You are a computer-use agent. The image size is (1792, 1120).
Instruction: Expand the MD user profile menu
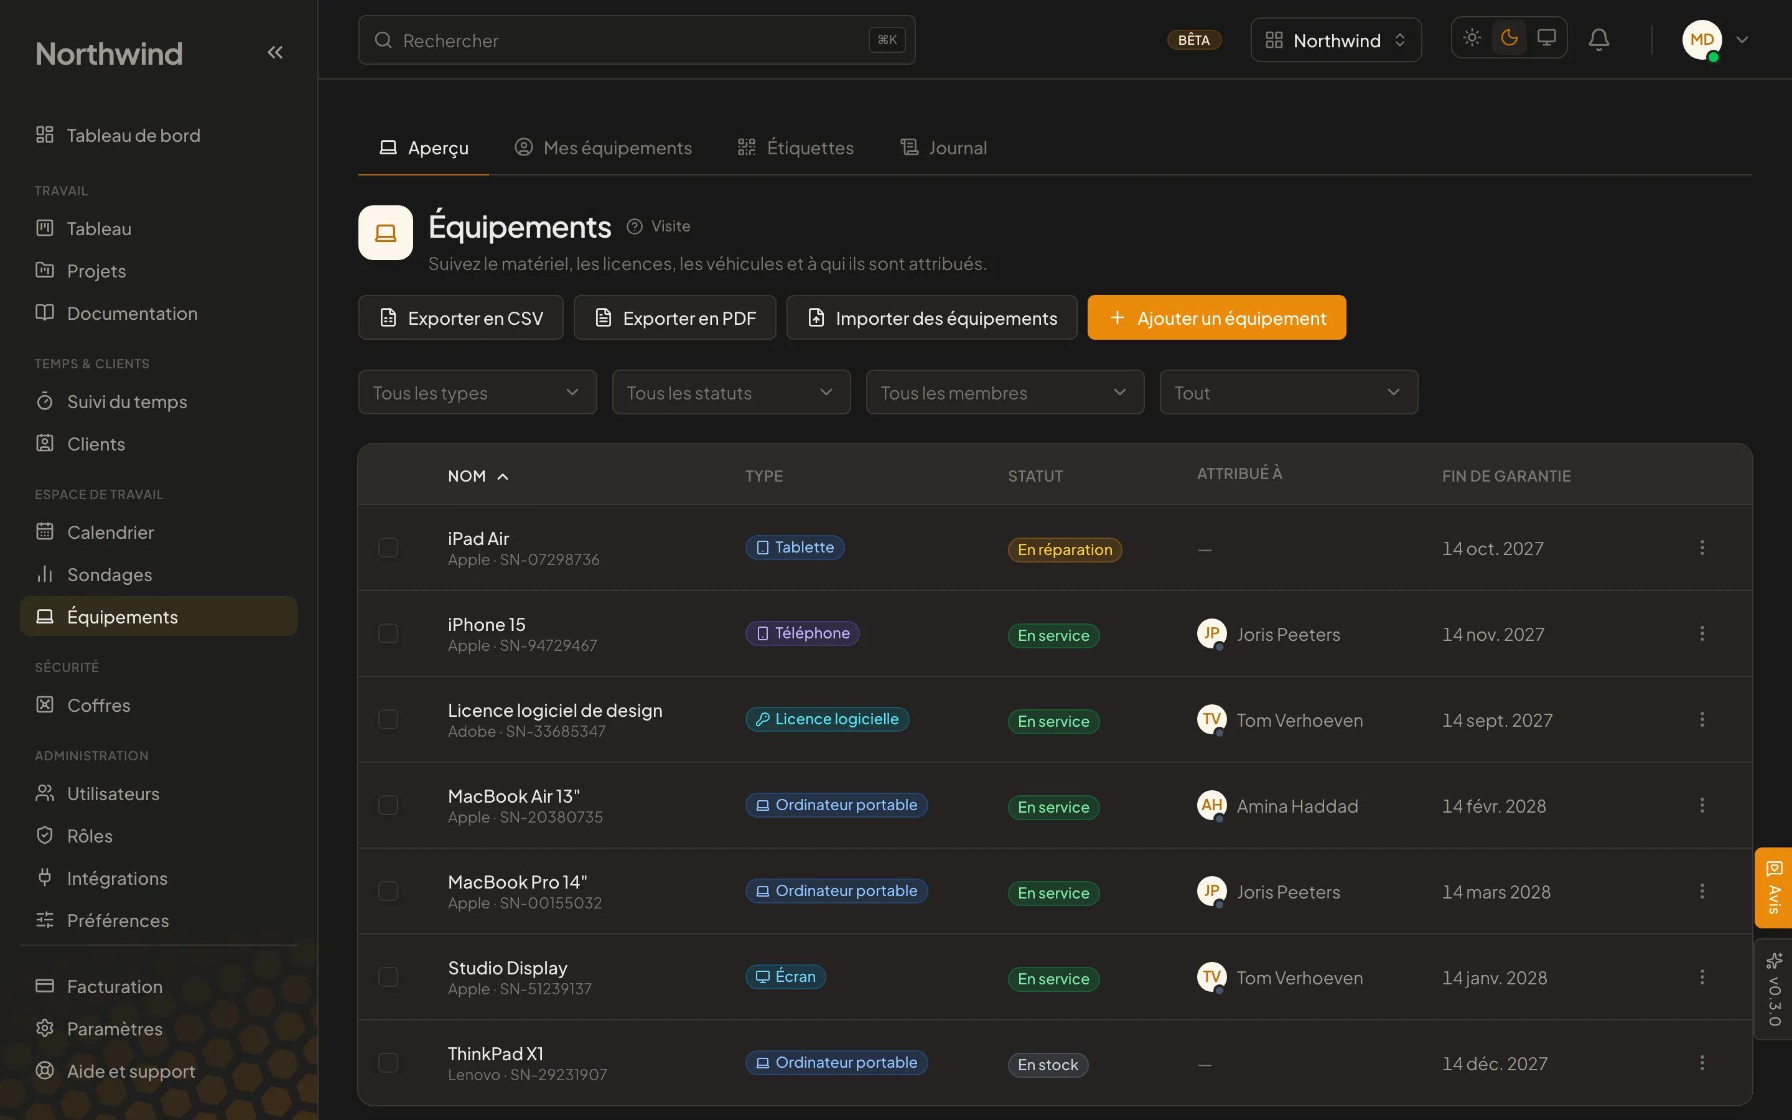click(1715, 40)
